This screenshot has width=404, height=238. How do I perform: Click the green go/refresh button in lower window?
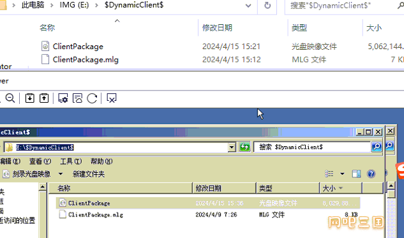pyautogui.click(x=244, y=147)
